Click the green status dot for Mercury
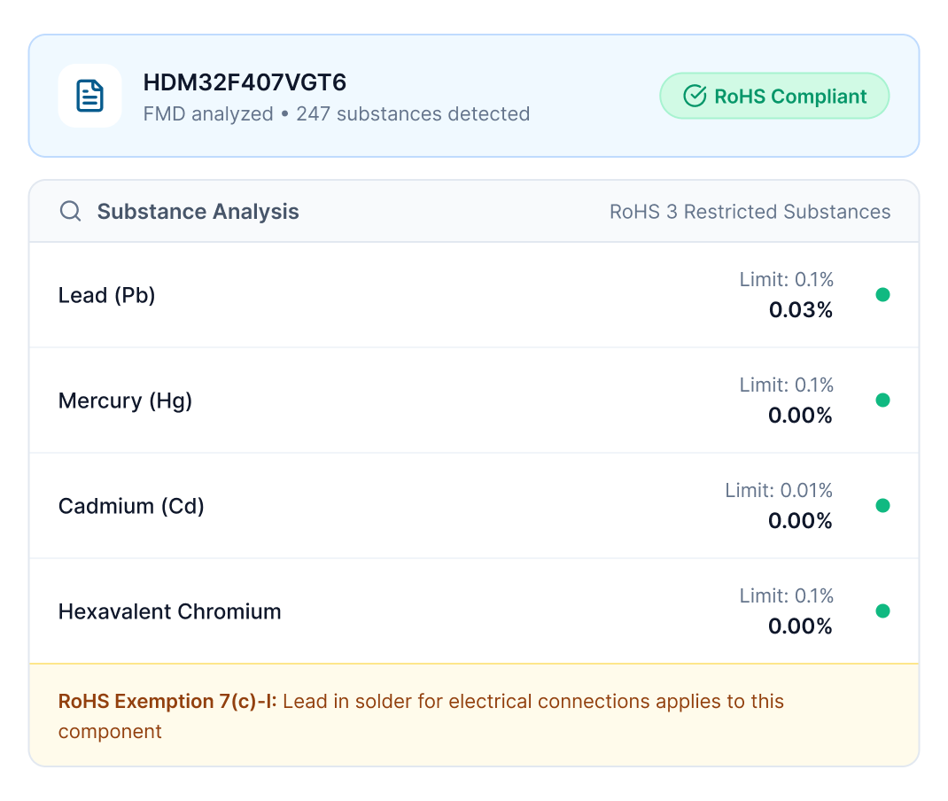 pyautogui.click(x=882, y=400)
